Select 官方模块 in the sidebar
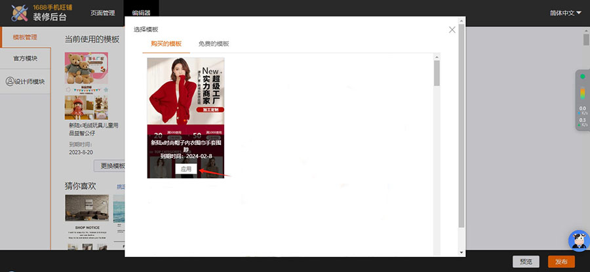 [25, 59]
